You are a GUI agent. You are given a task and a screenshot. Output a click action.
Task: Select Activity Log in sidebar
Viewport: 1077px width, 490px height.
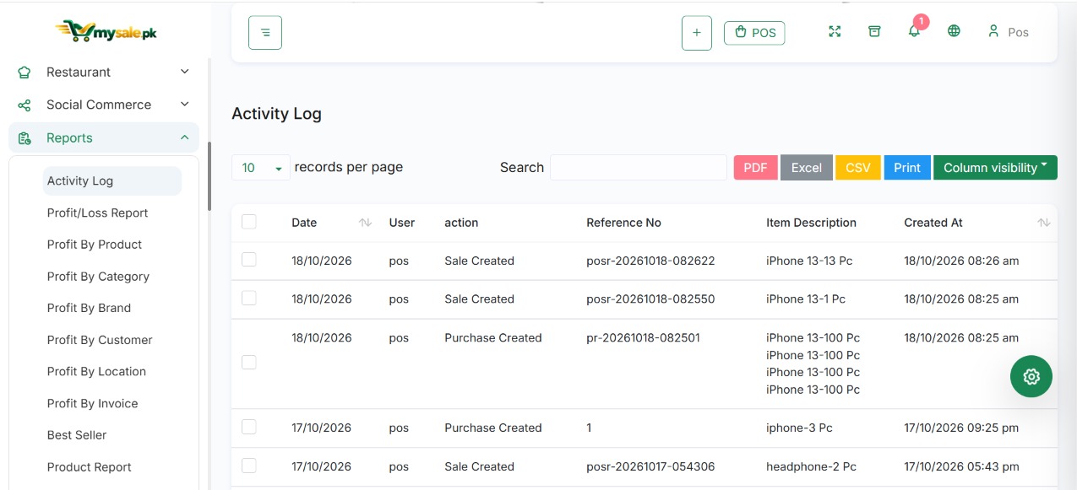(112, 180)
